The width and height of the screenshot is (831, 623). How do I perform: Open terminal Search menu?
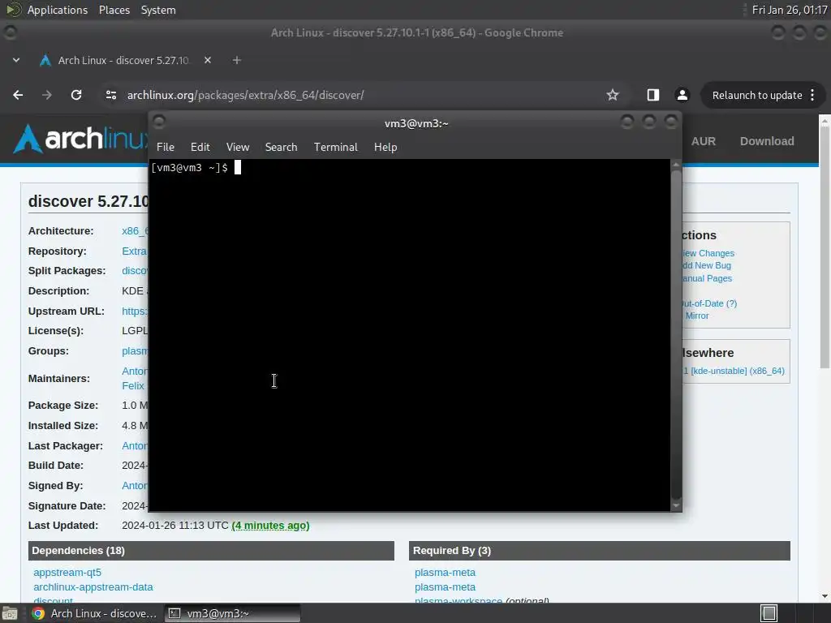click(x=281, y=148)
